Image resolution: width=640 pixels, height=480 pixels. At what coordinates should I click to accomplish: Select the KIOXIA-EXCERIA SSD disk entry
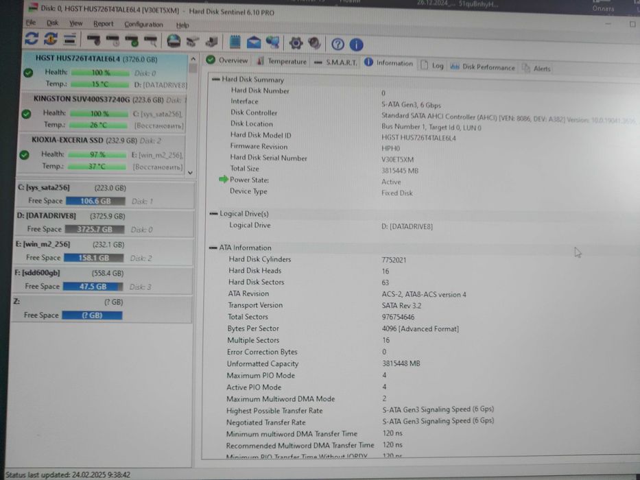pyautogui.click(x=102, y=153)
